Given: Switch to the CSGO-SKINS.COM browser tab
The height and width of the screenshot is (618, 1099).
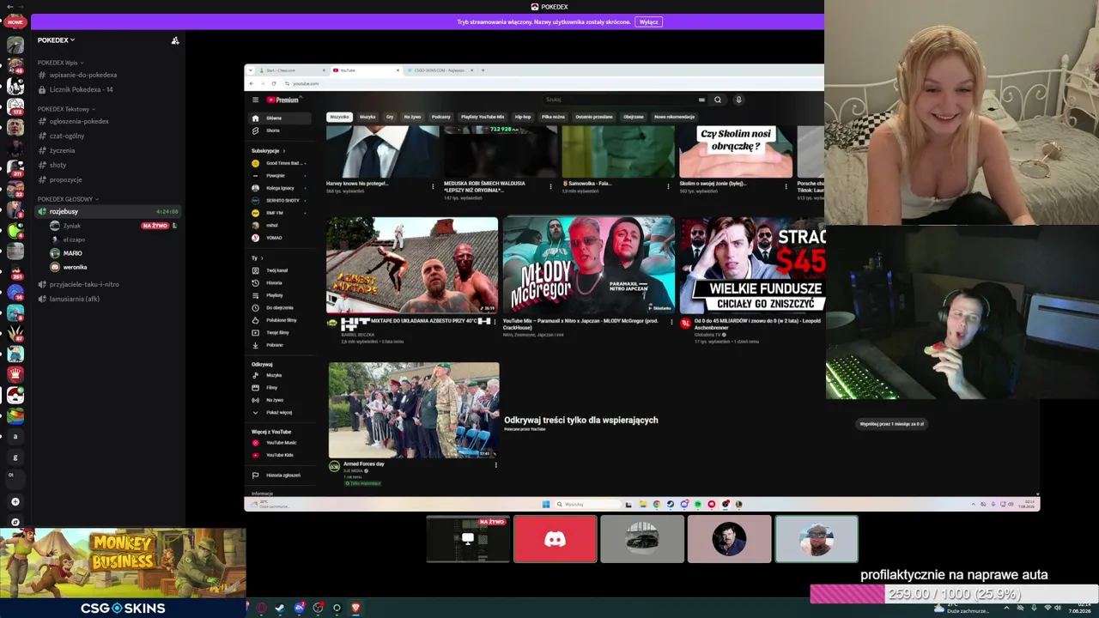Looking at the screenshot, I should coord(440,70).
